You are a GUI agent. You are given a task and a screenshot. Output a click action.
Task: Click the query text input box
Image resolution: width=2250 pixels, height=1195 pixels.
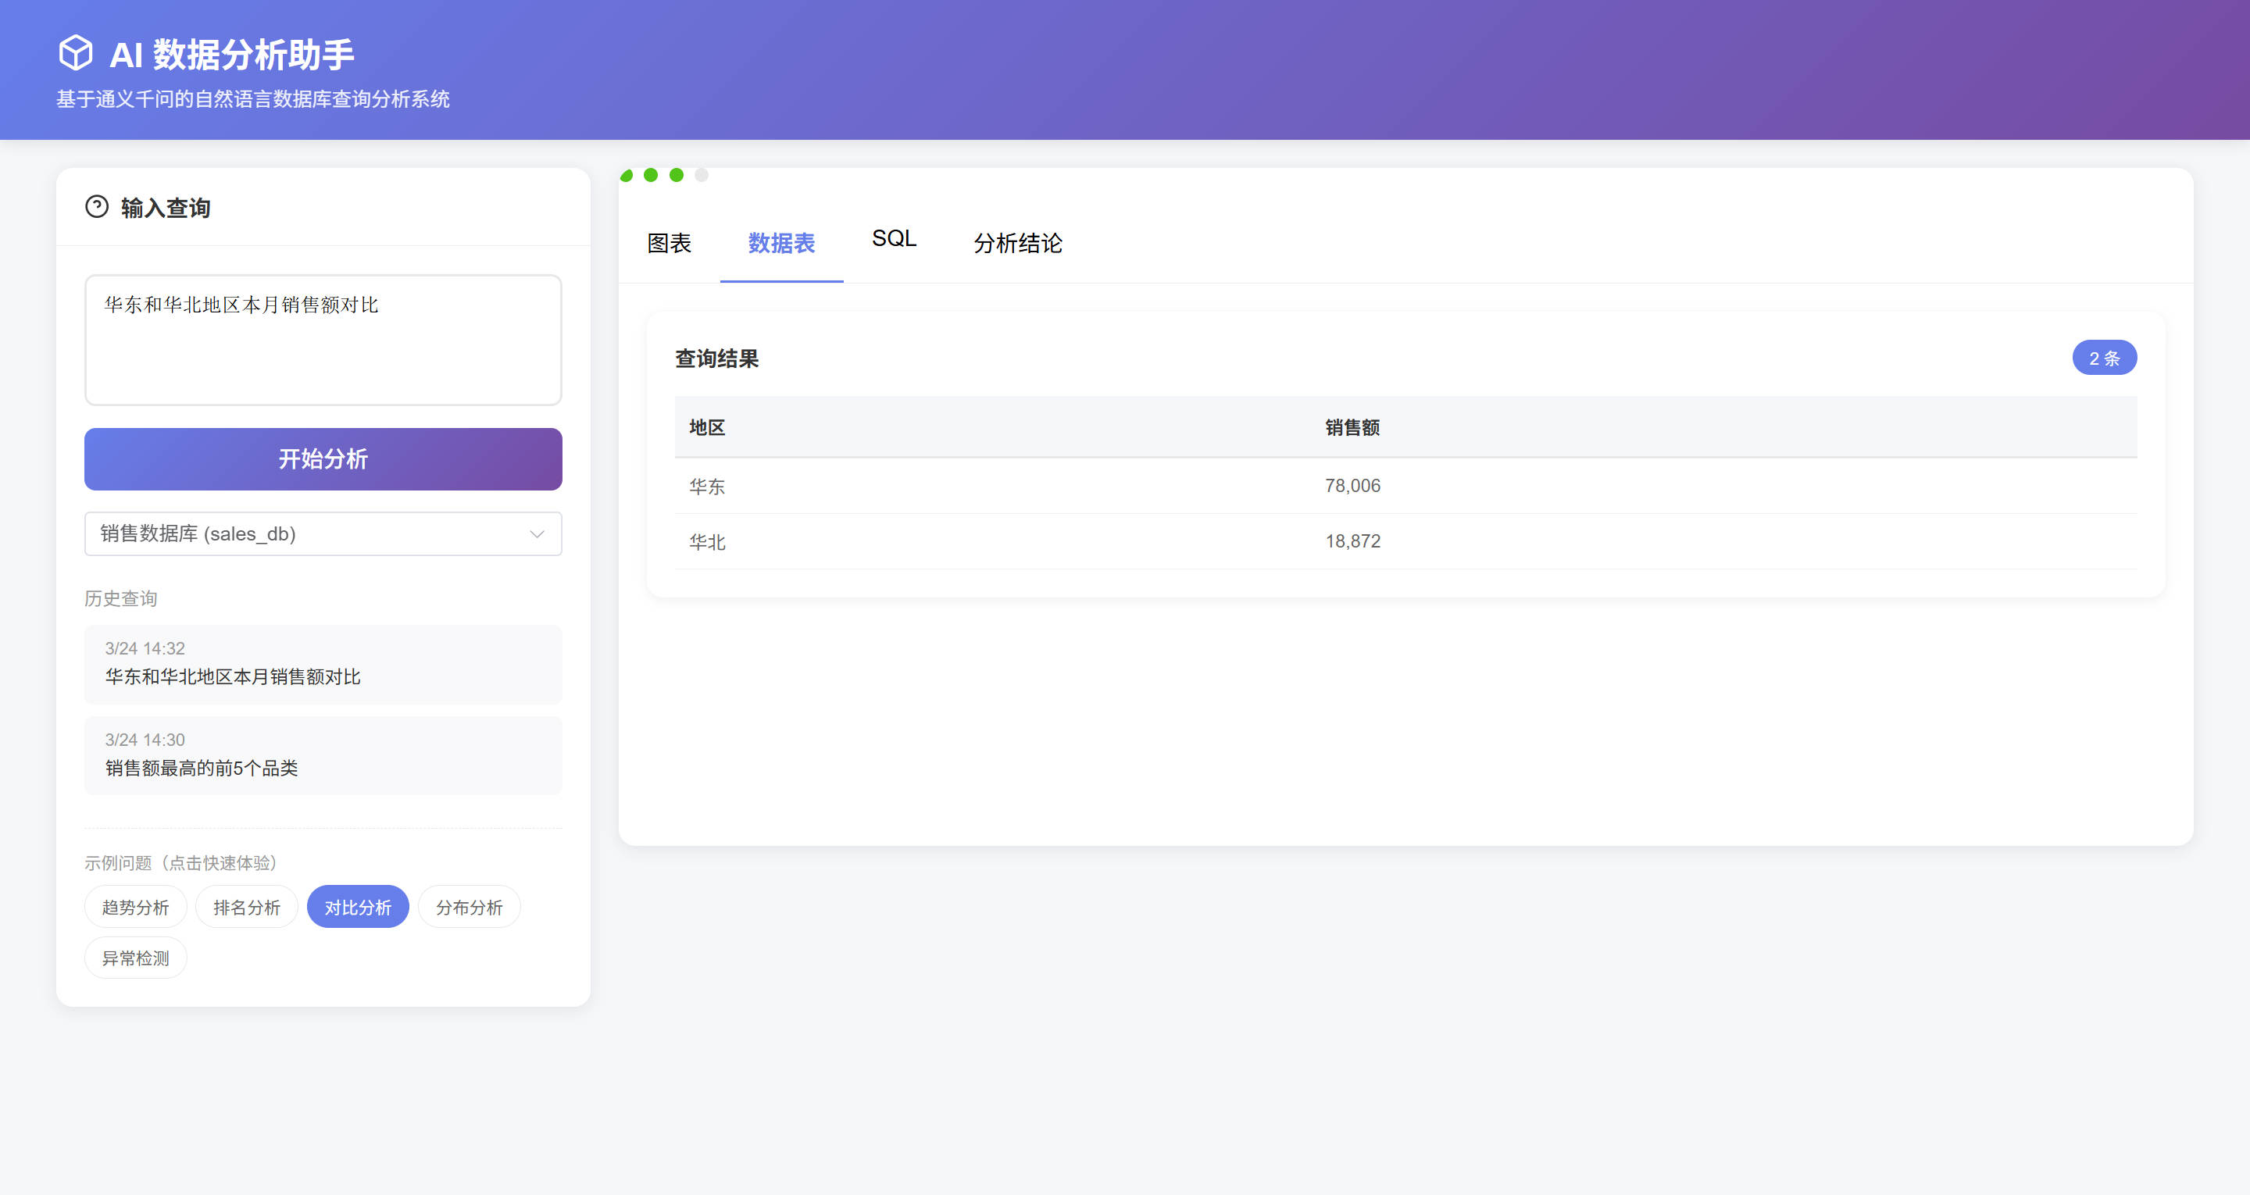(x=323, y=340)
